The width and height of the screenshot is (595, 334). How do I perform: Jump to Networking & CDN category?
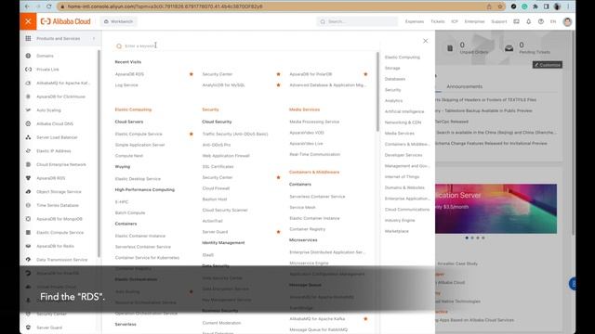click(403, 122)
